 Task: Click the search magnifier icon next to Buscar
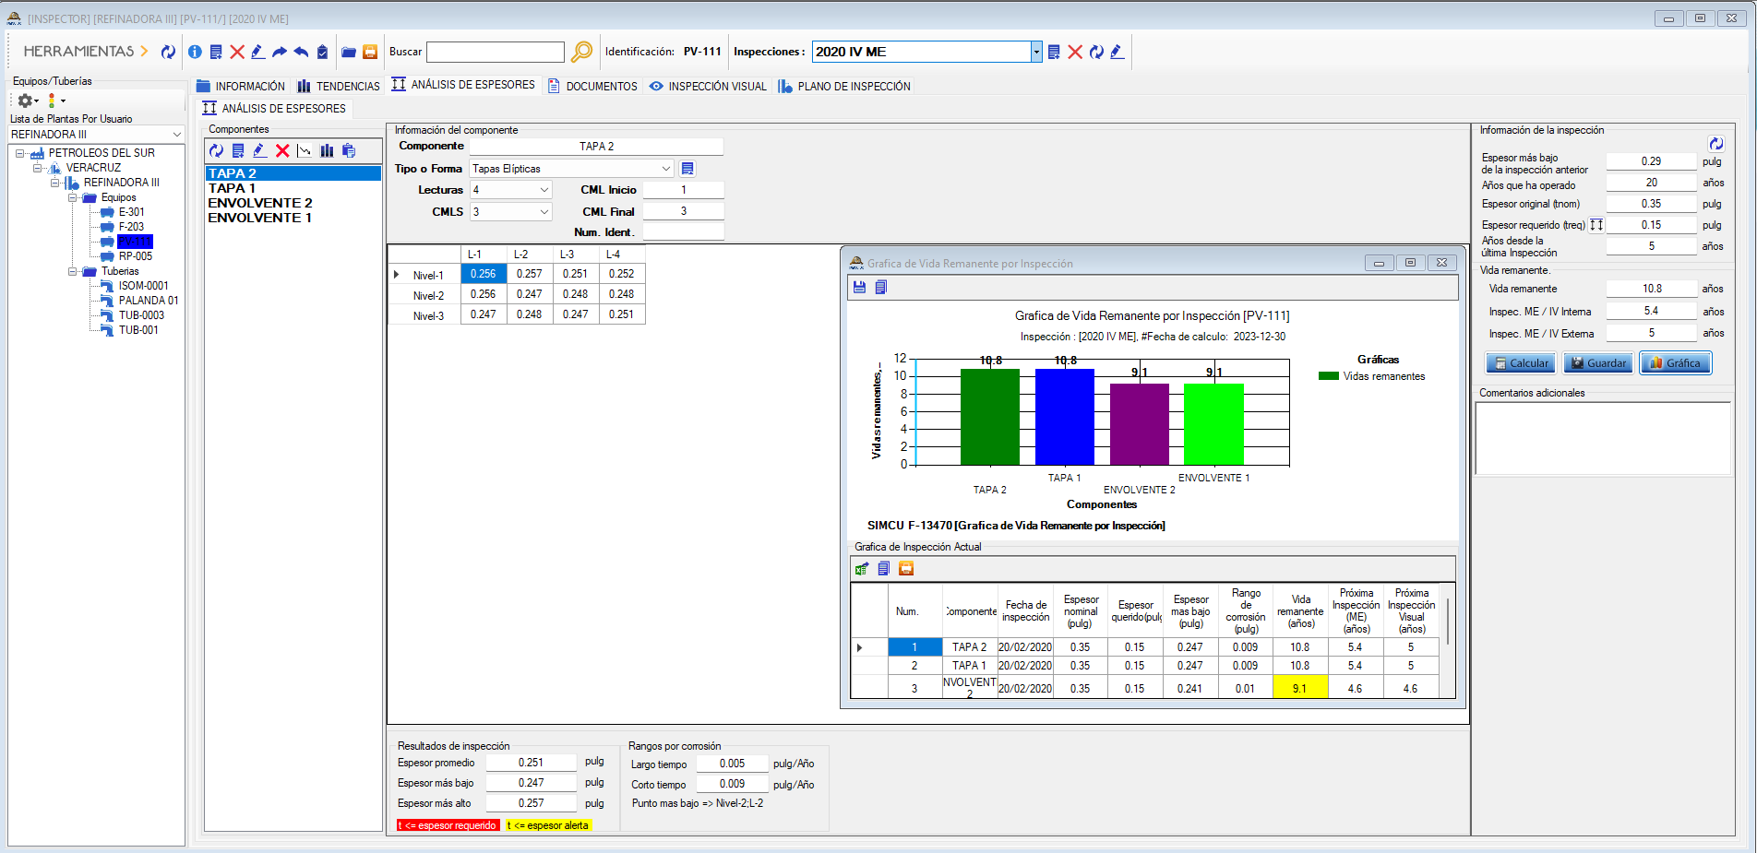tap(581, 52)
